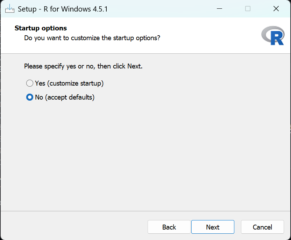Click the installer icon in the title bar
The image size is (291, 240).
(x=9, y=9)
